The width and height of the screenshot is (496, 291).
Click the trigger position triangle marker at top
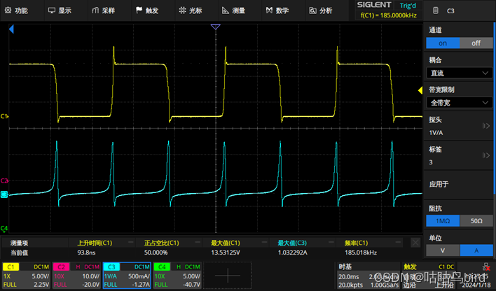pyautogui.click(x=215, y=27)
